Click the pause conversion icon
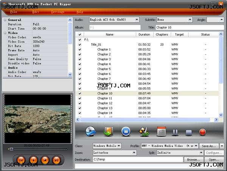Screen dimensions: 227x171 tap(175, 132)
